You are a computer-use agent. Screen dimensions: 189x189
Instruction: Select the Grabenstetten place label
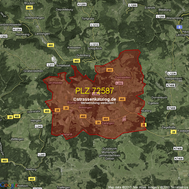click(x=33, y=71)
